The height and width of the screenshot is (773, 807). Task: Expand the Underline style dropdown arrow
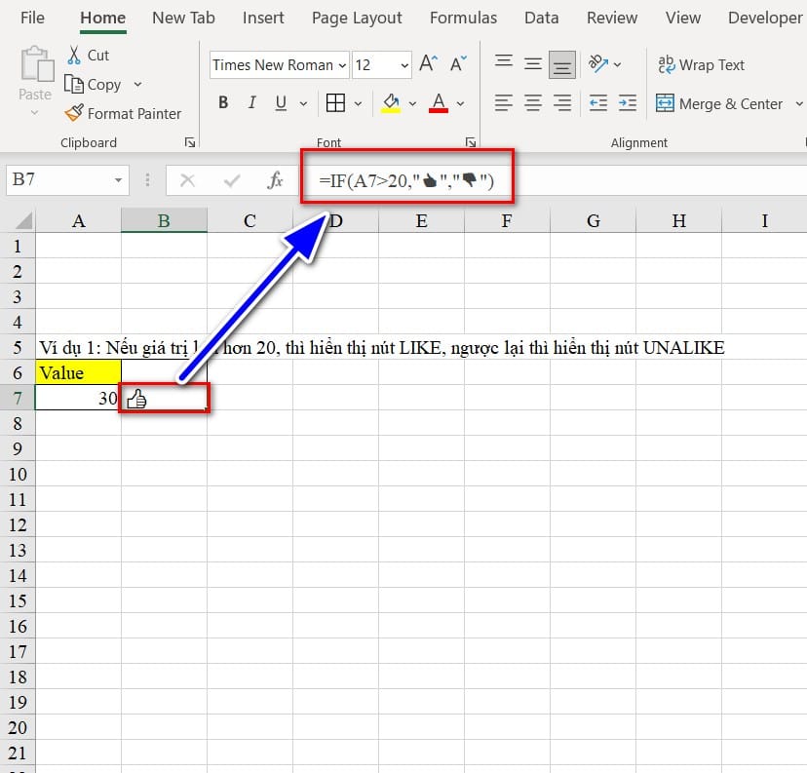304,103
